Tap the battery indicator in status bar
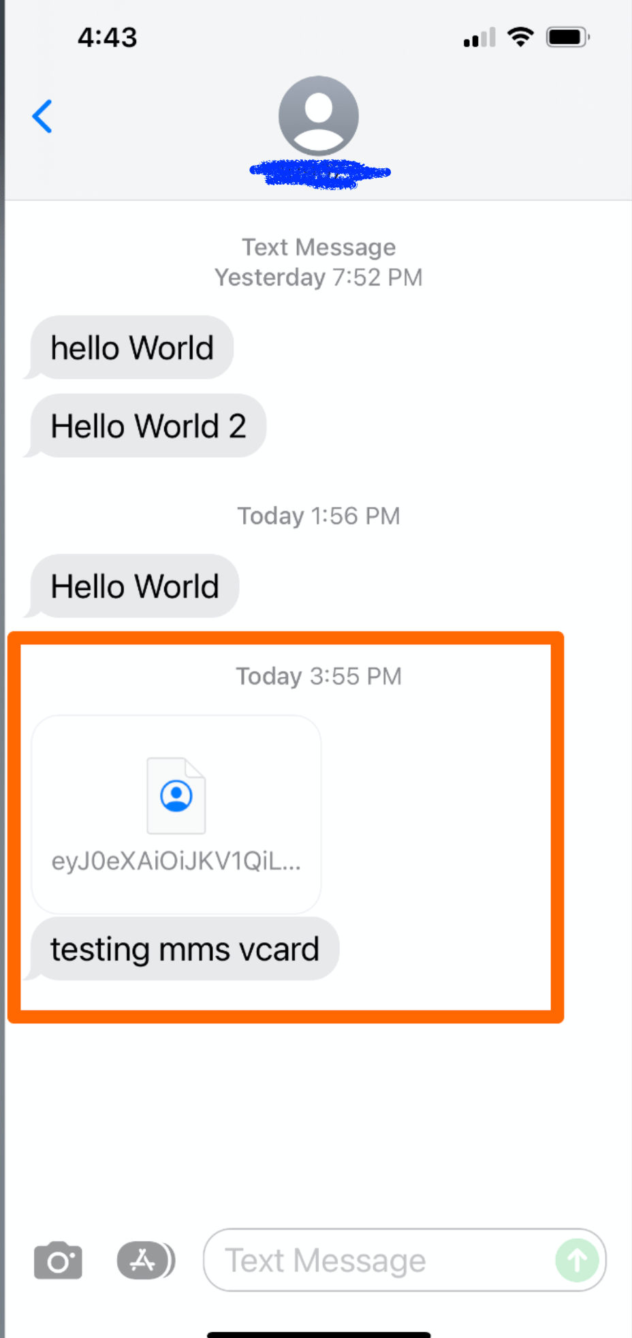The height and width of the screenshot is (1338, 632). pyautogui.click(x=568, y=37)
